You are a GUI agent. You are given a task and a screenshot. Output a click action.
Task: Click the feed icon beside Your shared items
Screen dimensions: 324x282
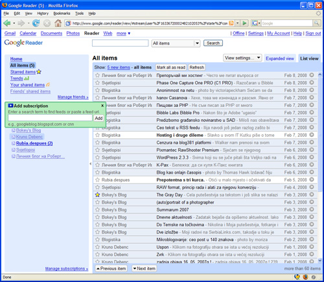tap(48, 84)
